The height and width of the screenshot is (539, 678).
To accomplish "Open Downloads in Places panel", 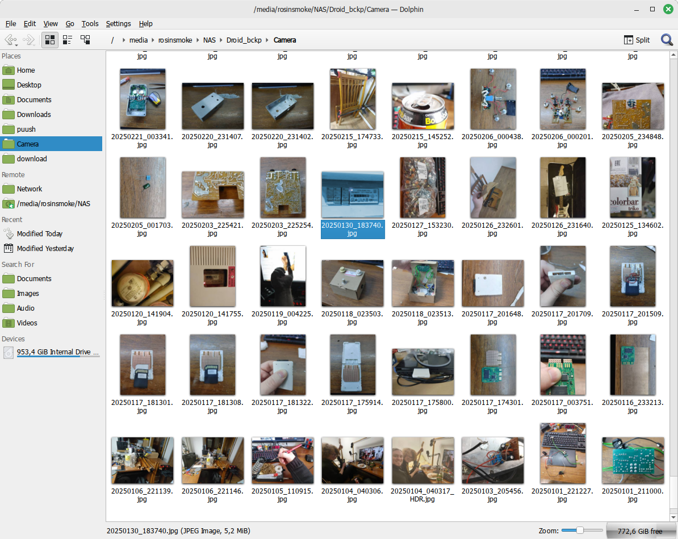I will pyautogui.click(x=51, y=114).
